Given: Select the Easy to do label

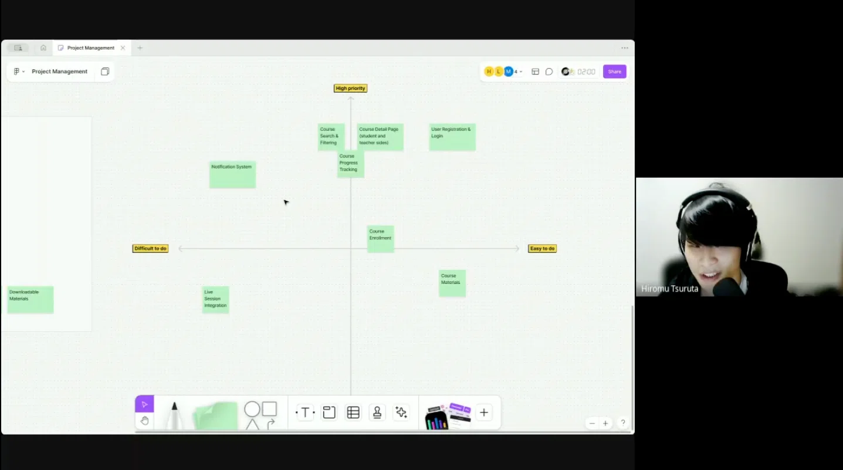Looking at the screenshot, I should click(542, 248).
